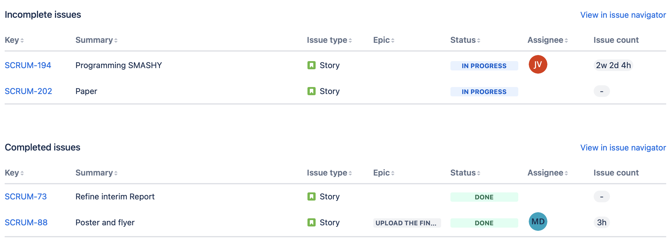Viewport: 672px width, 248px height.
Task: Click the JV assignee avatar
Action: tap(538, 64)
